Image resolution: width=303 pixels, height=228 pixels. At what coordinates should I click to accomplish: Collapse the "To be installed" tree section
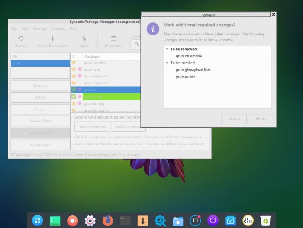tap(167, 63)
